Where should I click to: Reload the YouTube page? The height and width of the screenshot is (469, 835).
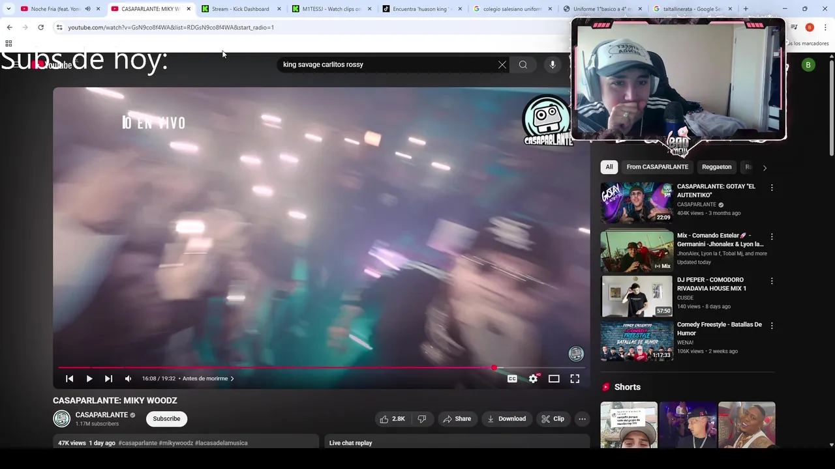40,27
